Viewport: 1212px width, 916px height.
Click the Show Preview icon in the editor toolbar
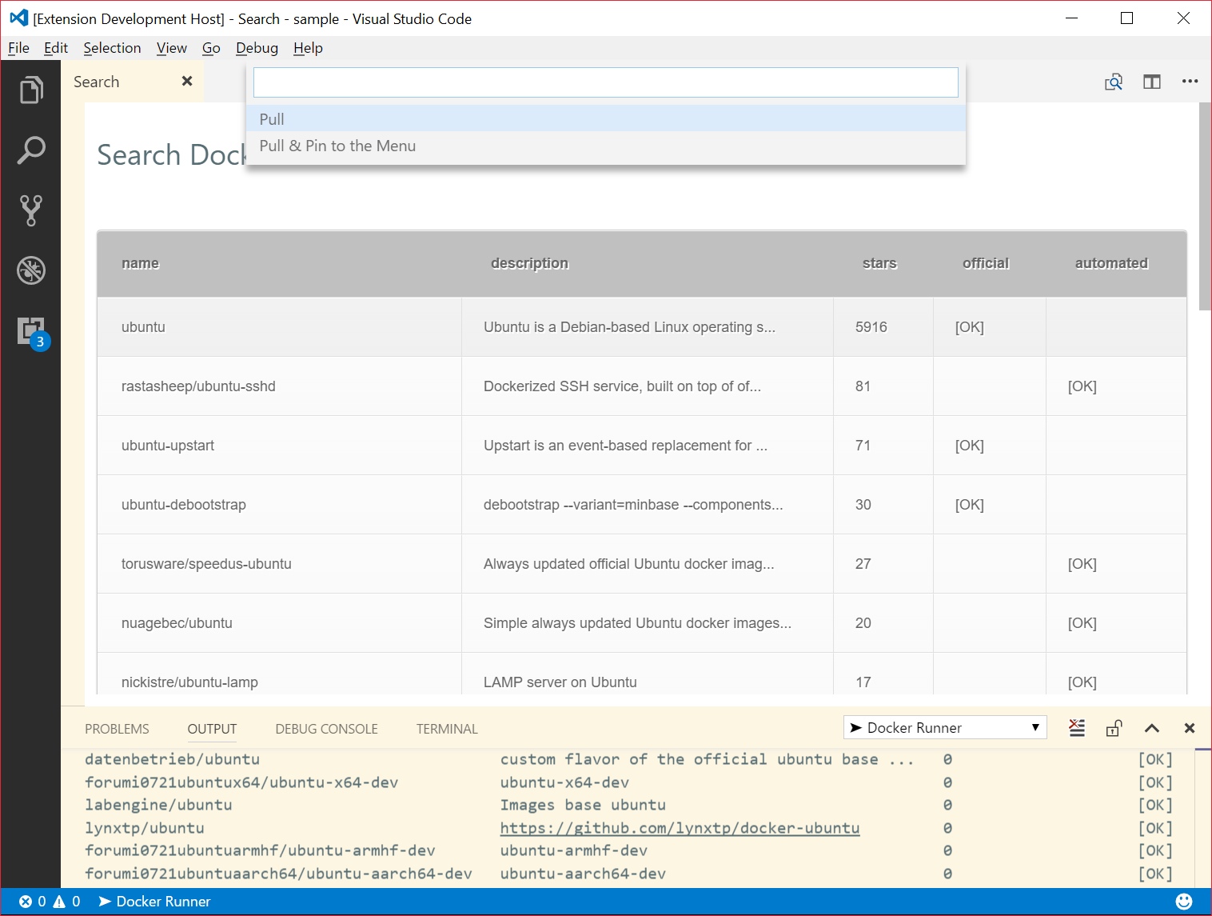pos(1114,82)
